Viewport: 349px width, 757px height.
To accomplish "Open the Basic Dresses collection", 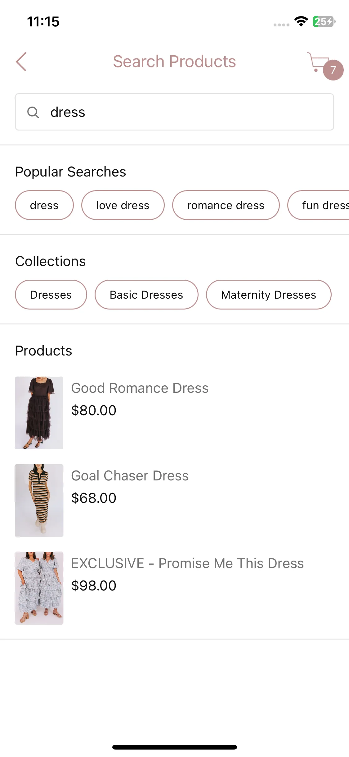I will (146, 295).
